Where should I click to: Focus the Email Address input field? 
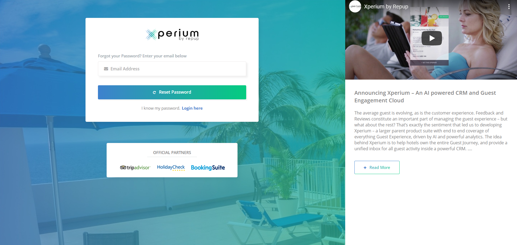point(172,69)
